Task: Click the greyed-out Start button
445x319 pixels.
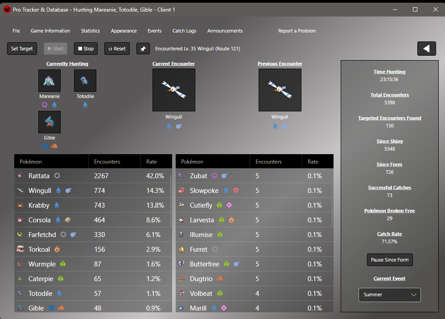Action: pyautogui.click(x=55, y=49)
